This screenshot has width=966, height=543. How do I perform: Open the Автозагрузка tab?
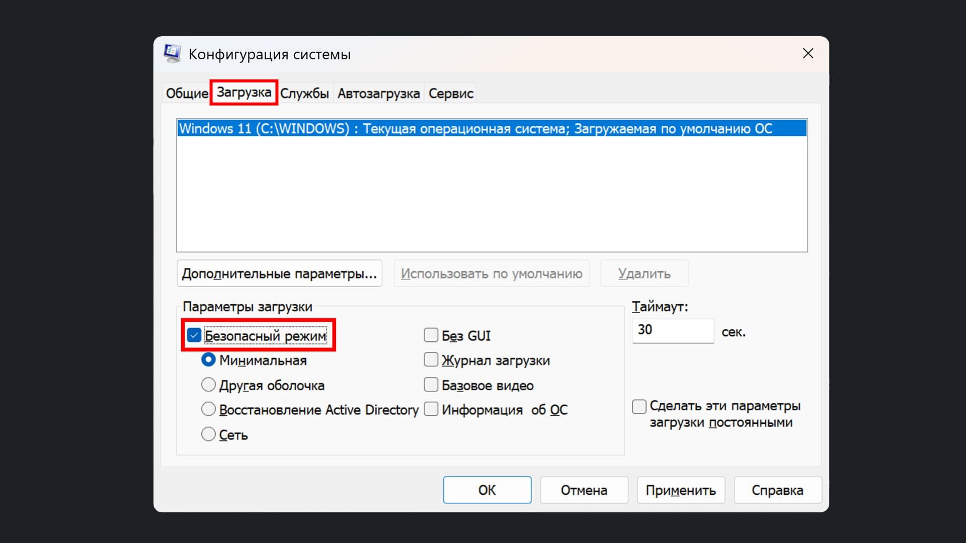[378, 93]
